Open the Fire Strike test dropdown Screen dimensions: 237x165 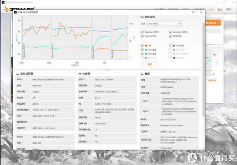pyautogui.click(x=164, y=24)
